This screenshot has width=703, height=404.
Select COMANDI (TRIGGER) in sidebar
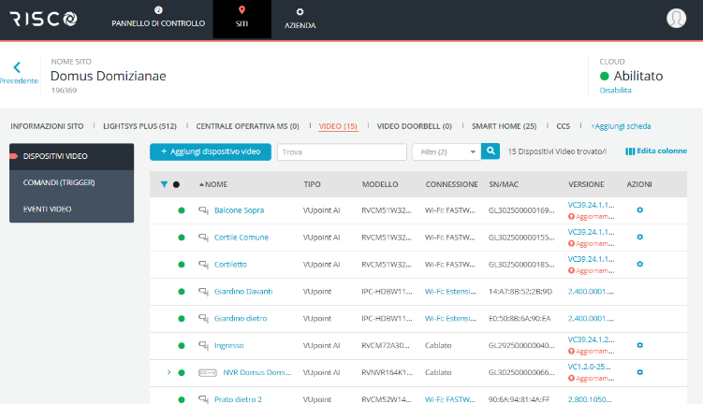59,182
